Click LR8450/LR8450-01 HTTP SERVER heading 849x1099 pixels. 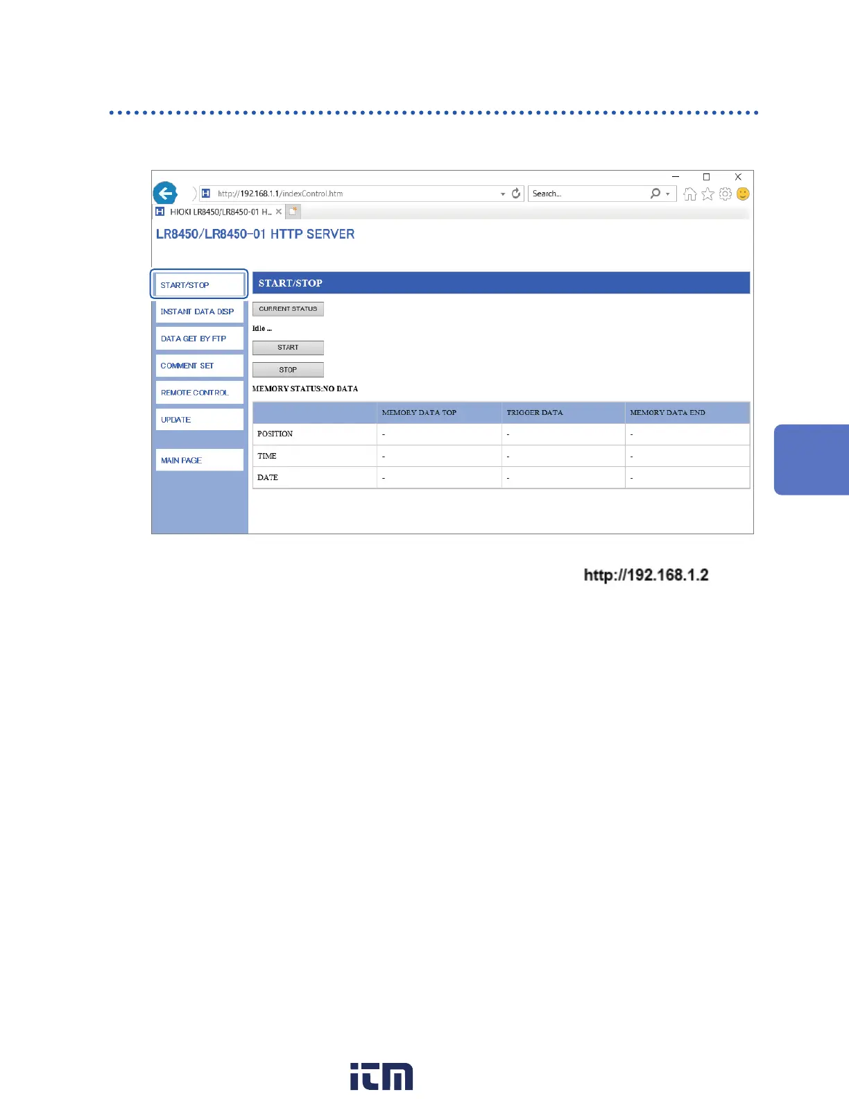(255, 234)
